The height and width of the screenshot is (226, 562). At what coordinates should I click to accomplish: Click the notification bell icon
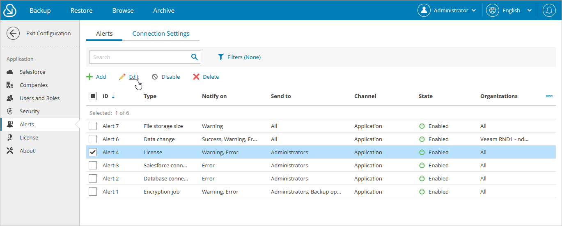[549, 10]
